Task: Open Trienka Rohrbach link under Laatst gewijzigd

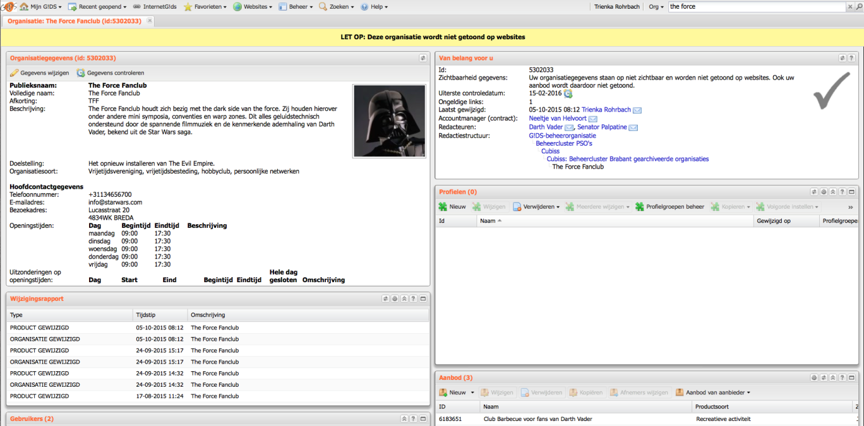Action: coord(606,110)
